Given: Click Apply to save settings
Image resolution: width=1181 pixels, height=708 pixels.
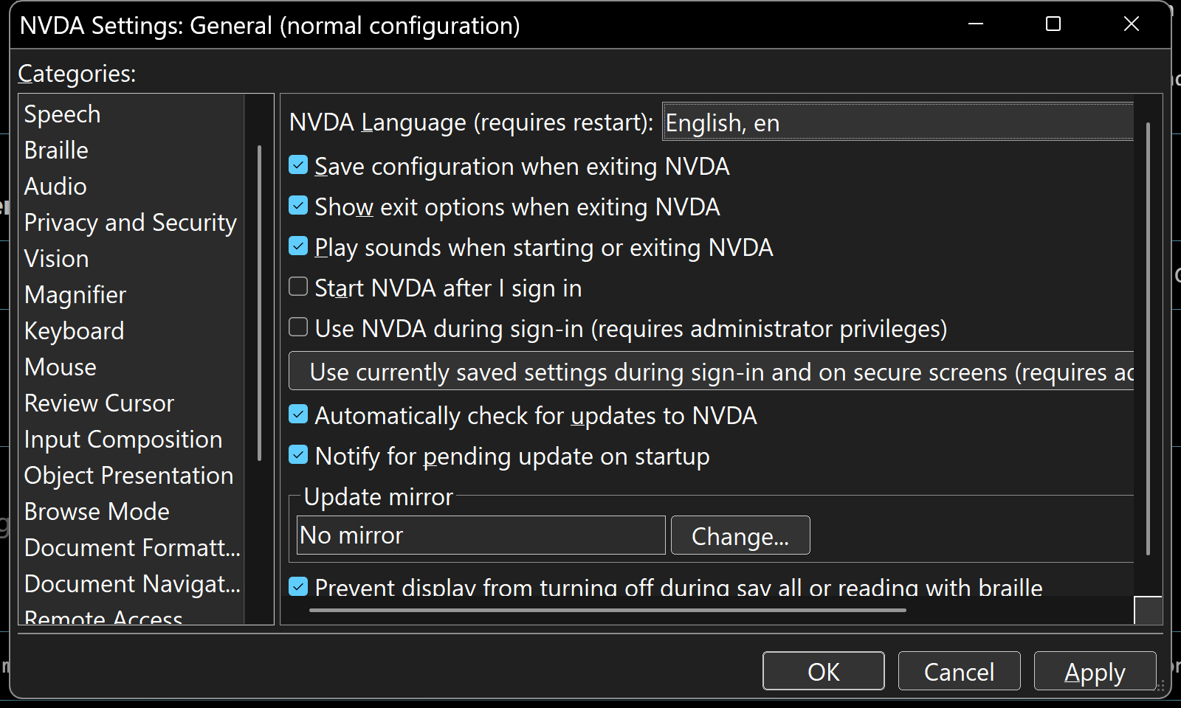Looking at the screenshot, I should point(1095,671).
